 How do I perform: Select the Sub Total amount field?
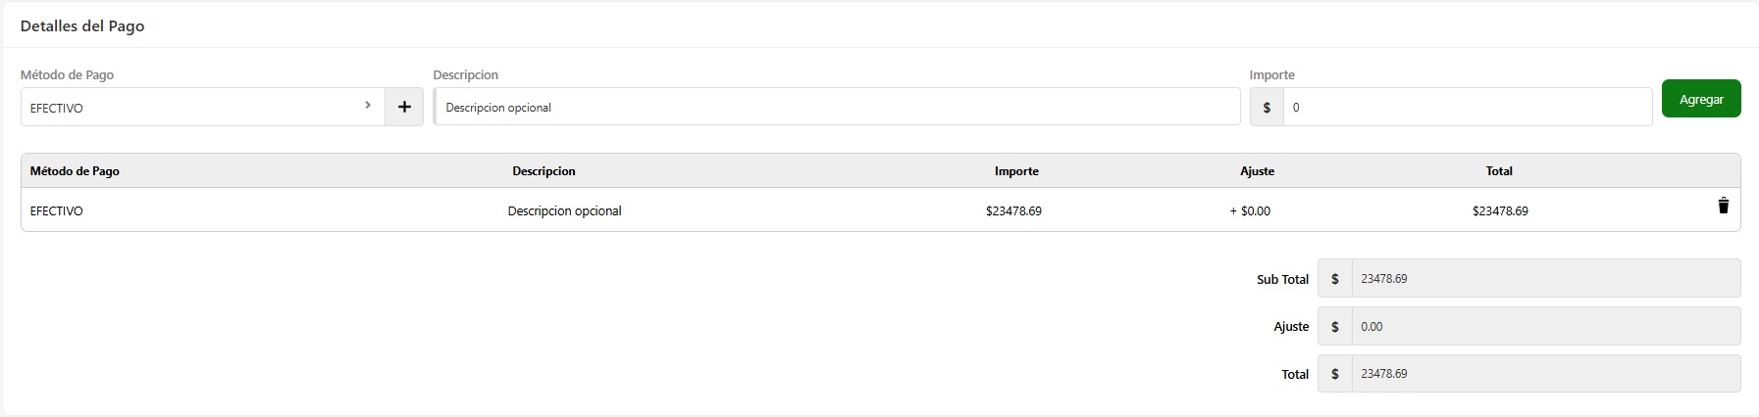point(1545,279)
